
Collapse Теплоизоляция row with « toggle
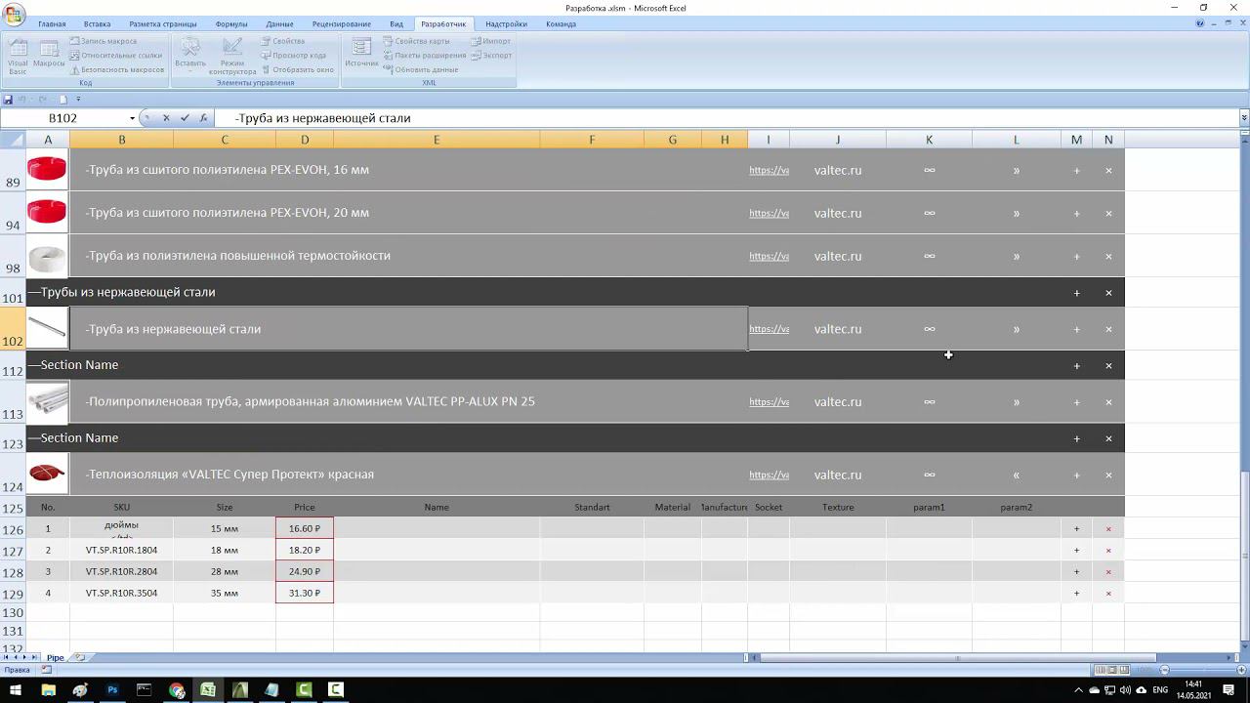click(x=1016, y=476)
